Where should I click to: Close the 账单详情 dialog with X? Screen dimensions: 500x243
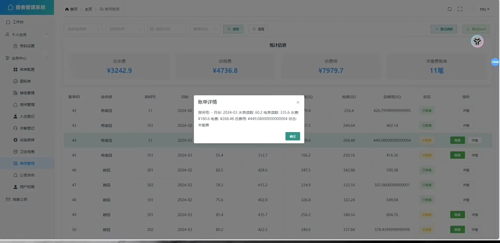click(x=298, y=102)
